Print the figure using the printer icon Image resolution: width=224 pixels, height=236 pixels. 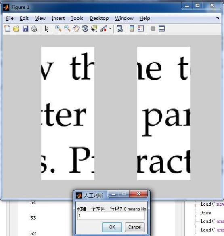click(34, 28)
